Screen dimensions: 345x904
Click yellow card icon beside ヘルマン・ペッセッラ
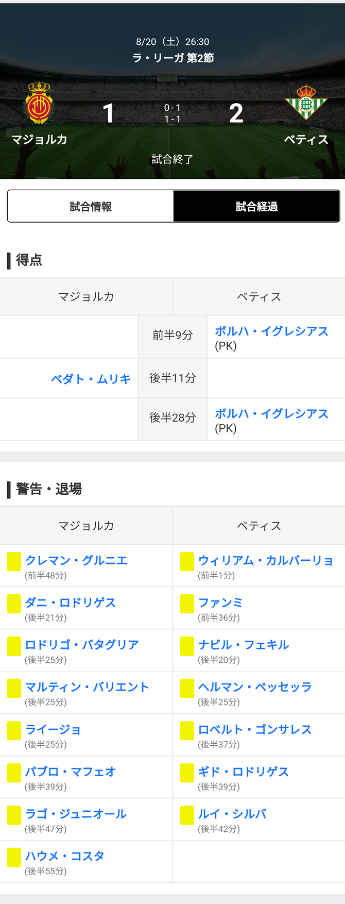click(x=187, y=688)
